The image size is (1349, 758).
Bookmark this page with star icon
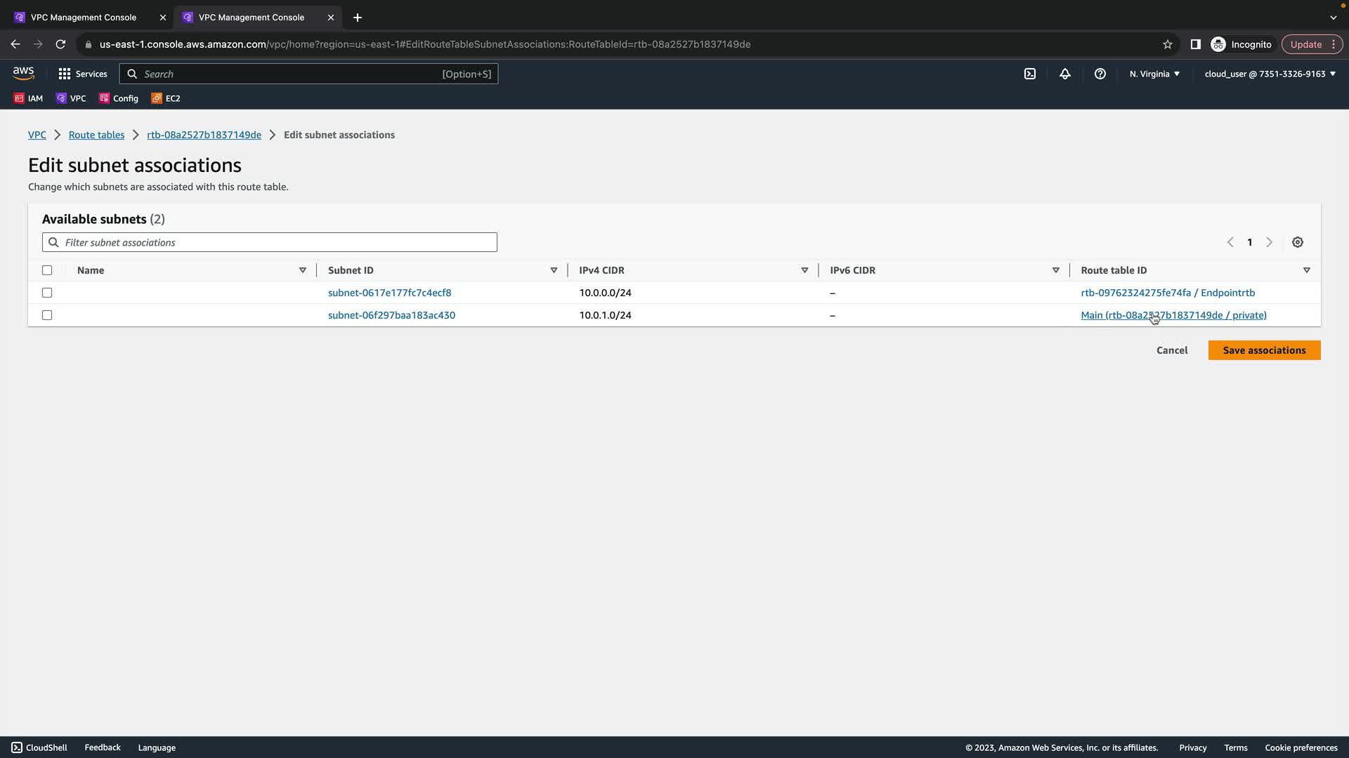pos(1168,44)
